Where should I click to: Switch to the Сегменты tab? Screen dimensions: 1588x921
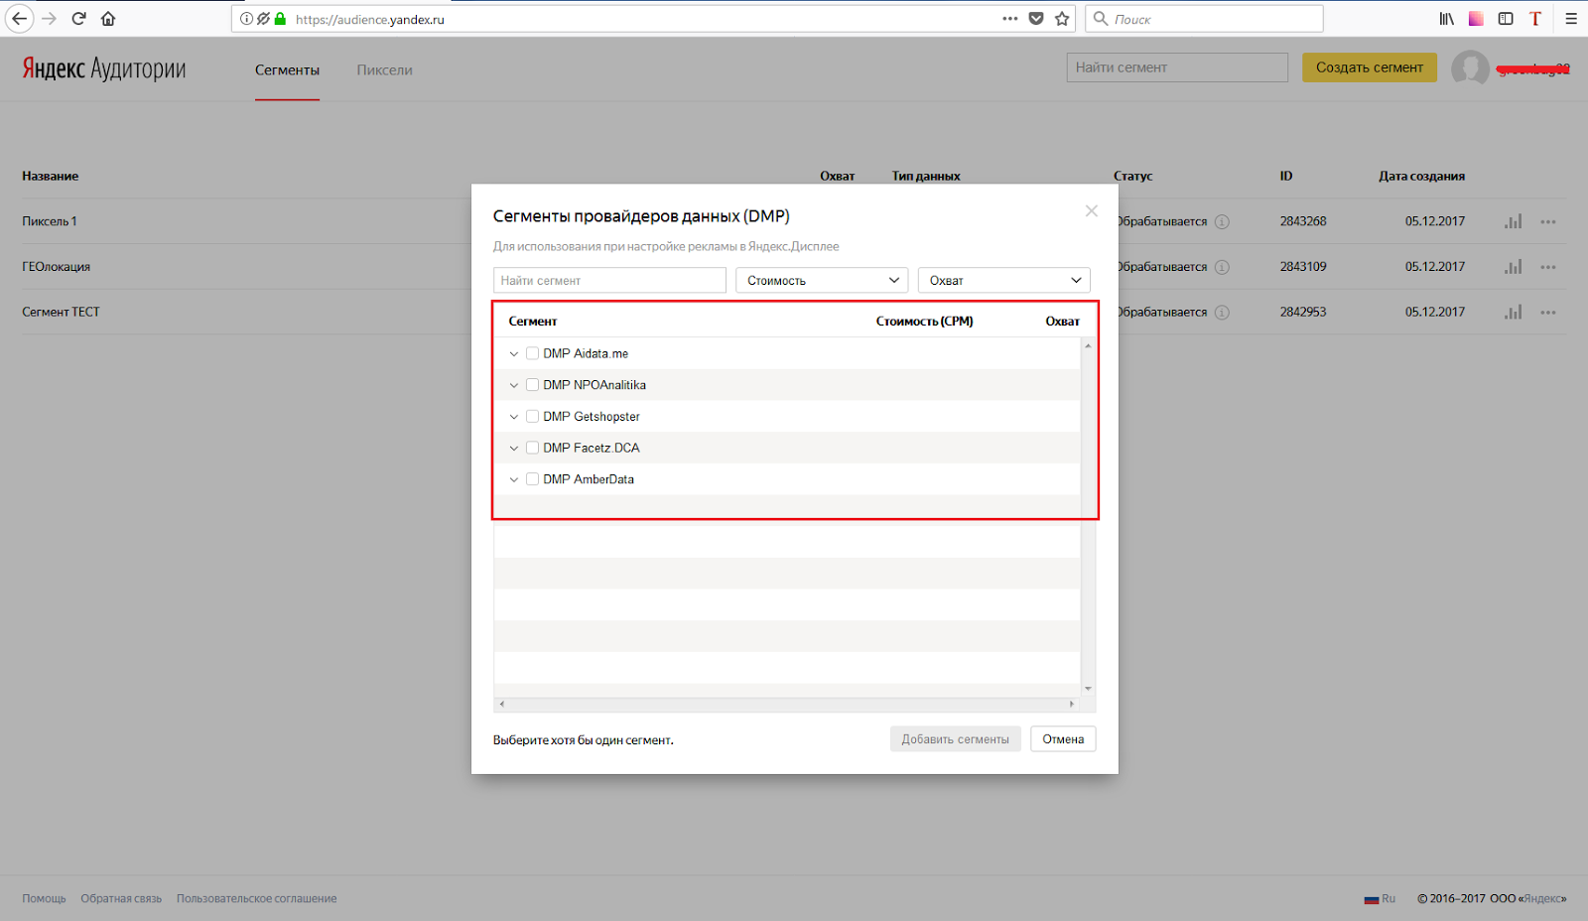pos(287,69)
